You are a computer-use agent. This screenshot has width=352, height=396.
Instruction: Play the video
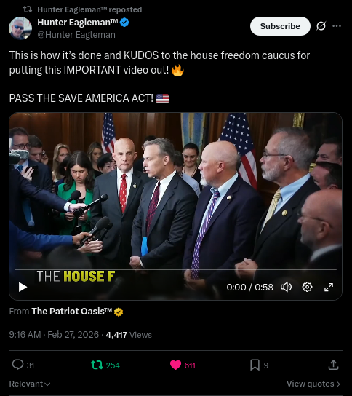(x=23, y=287)
